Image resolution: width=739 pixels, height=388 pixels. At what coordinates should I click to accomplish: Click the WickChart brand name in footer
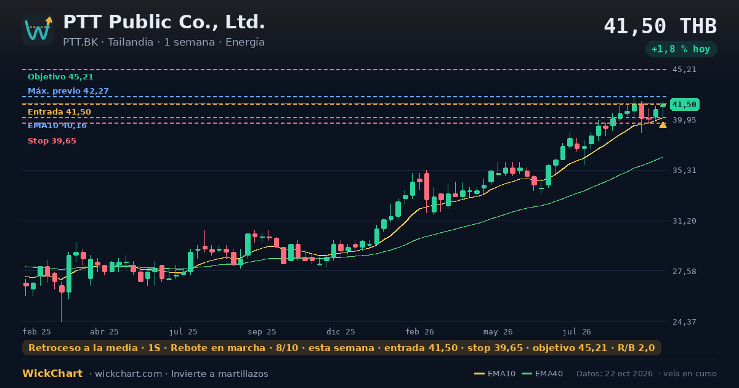tap(52, 374)
